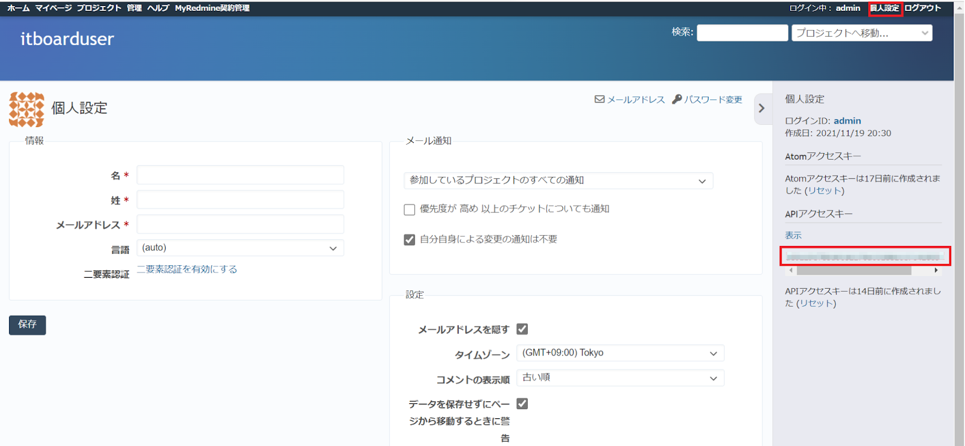
Task: Click the user avatar icon beside 個人設定
Action: tap(27, 110)
